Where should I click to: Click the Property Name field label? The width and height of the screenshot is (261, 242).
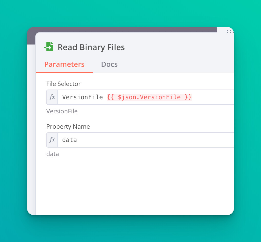68,126
